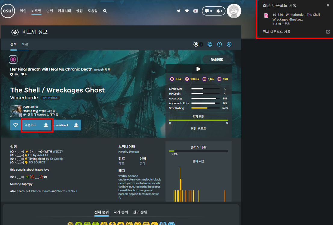Open the Korean flag language selector
Screen dimensions: 333x225
(196, 11)
